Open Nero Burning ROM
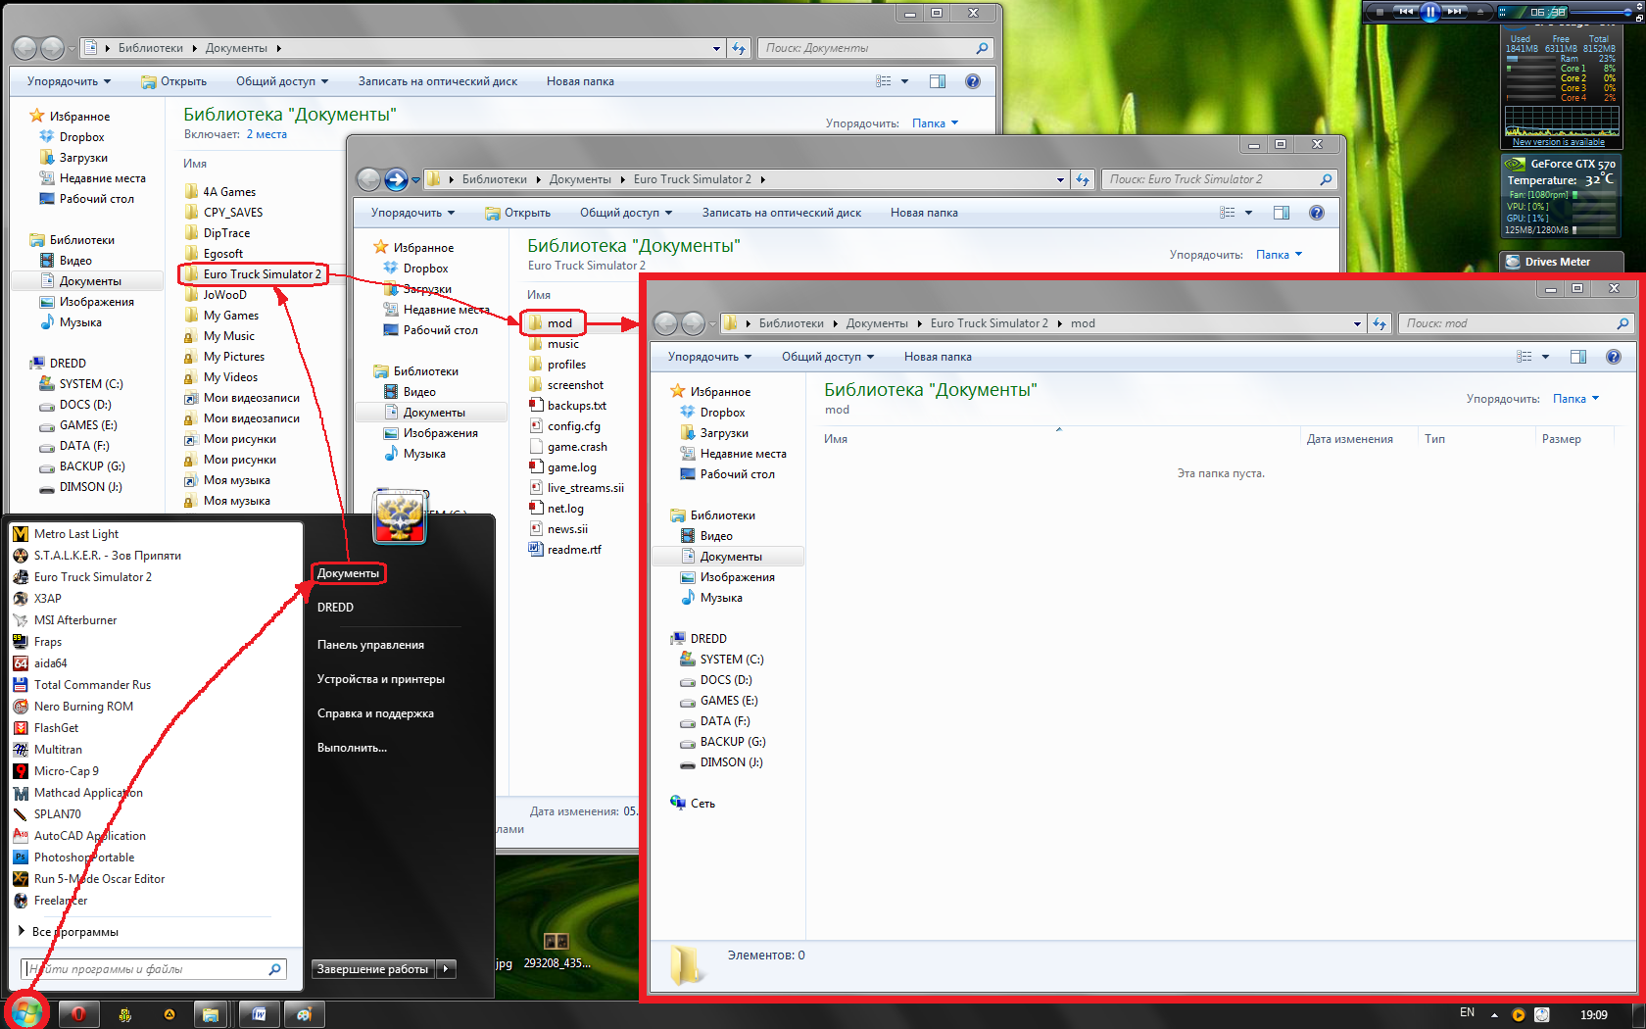 [x=83, y=707]
